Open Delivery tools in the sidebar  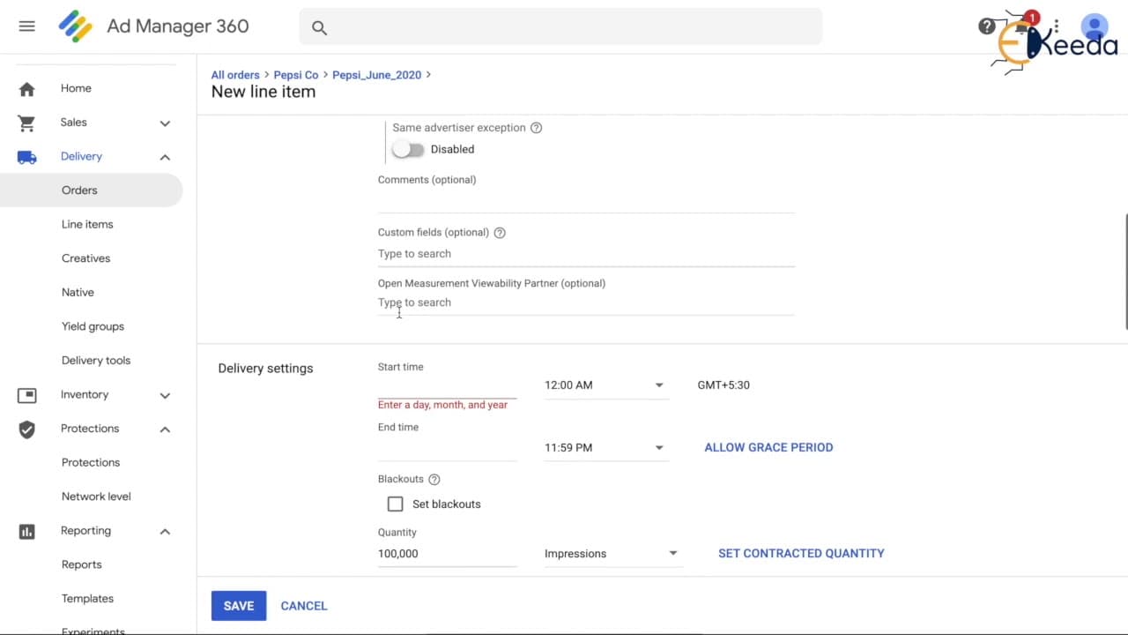96,361
